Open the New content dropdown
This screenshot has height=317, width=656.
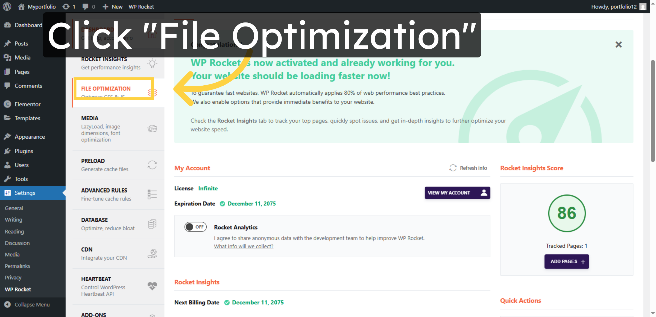pyautogui.click(x=112, y=6)
